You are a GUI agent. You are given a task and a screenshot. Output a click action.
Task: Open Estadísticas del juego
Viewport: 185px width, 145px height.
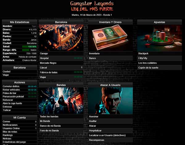pyautogui.click(x=20, y=142)
